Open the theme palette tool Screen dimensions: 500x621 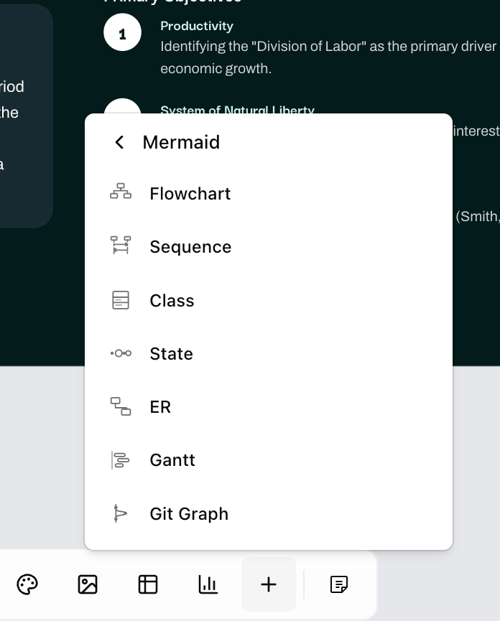pos(27,584)
